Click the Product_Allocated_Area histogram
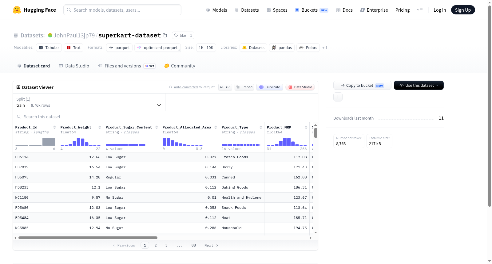The image size is (492, 264). click(x=183, y=141)
